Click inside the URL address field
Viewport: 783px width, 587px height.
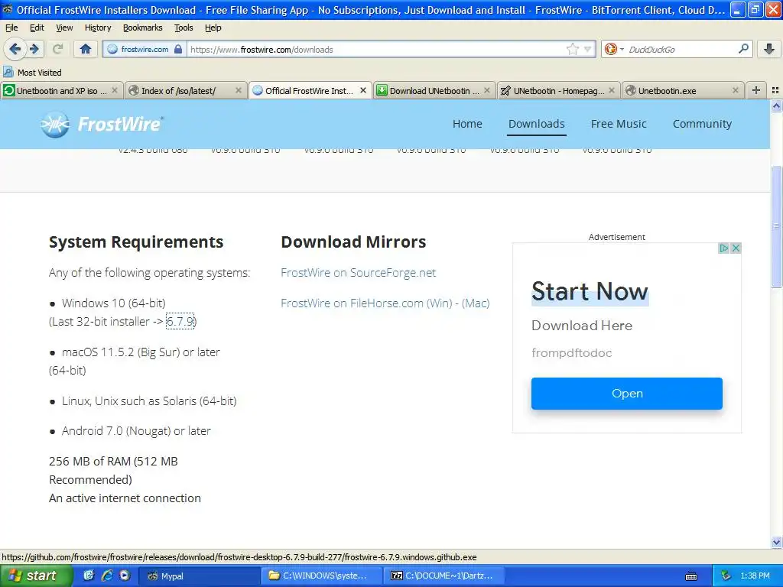(376, 49)
